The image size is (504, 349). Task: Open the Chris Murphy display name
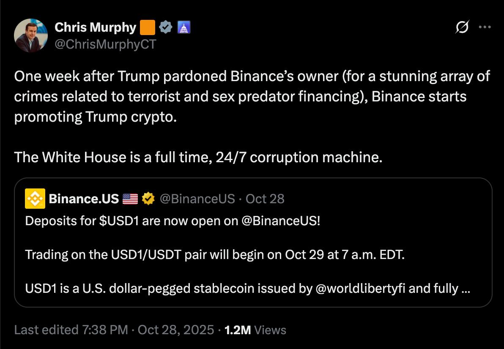tap(96, 28)
